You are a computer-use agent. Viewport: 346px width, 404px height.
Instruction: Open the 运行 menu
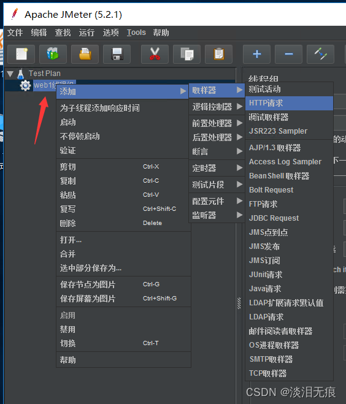tap(87, 32)
